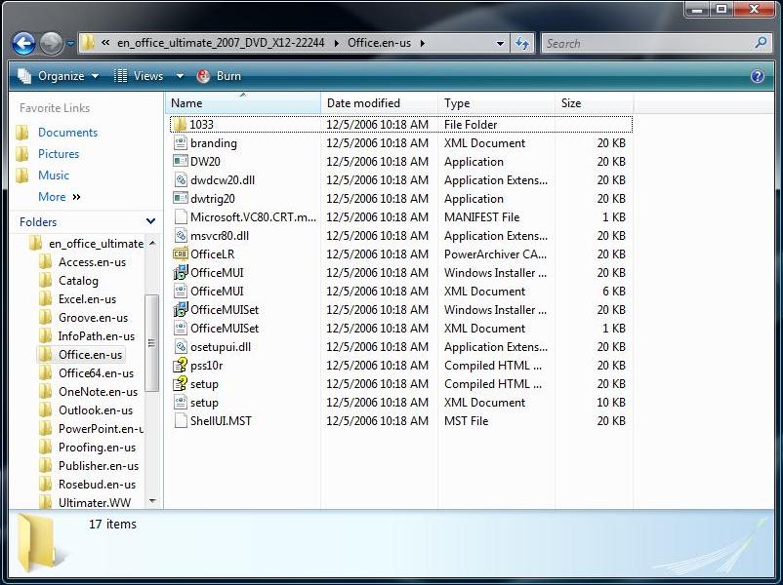This screenshot has height=585, width=783.
Task: Select osetupui.dll file icon
Action: click(180, 346)
